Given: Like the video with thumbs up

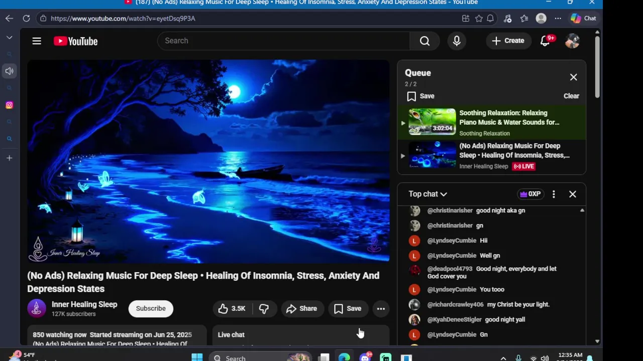Looking at the screenshot, I should pyautogui.click(x=232, y=308).
